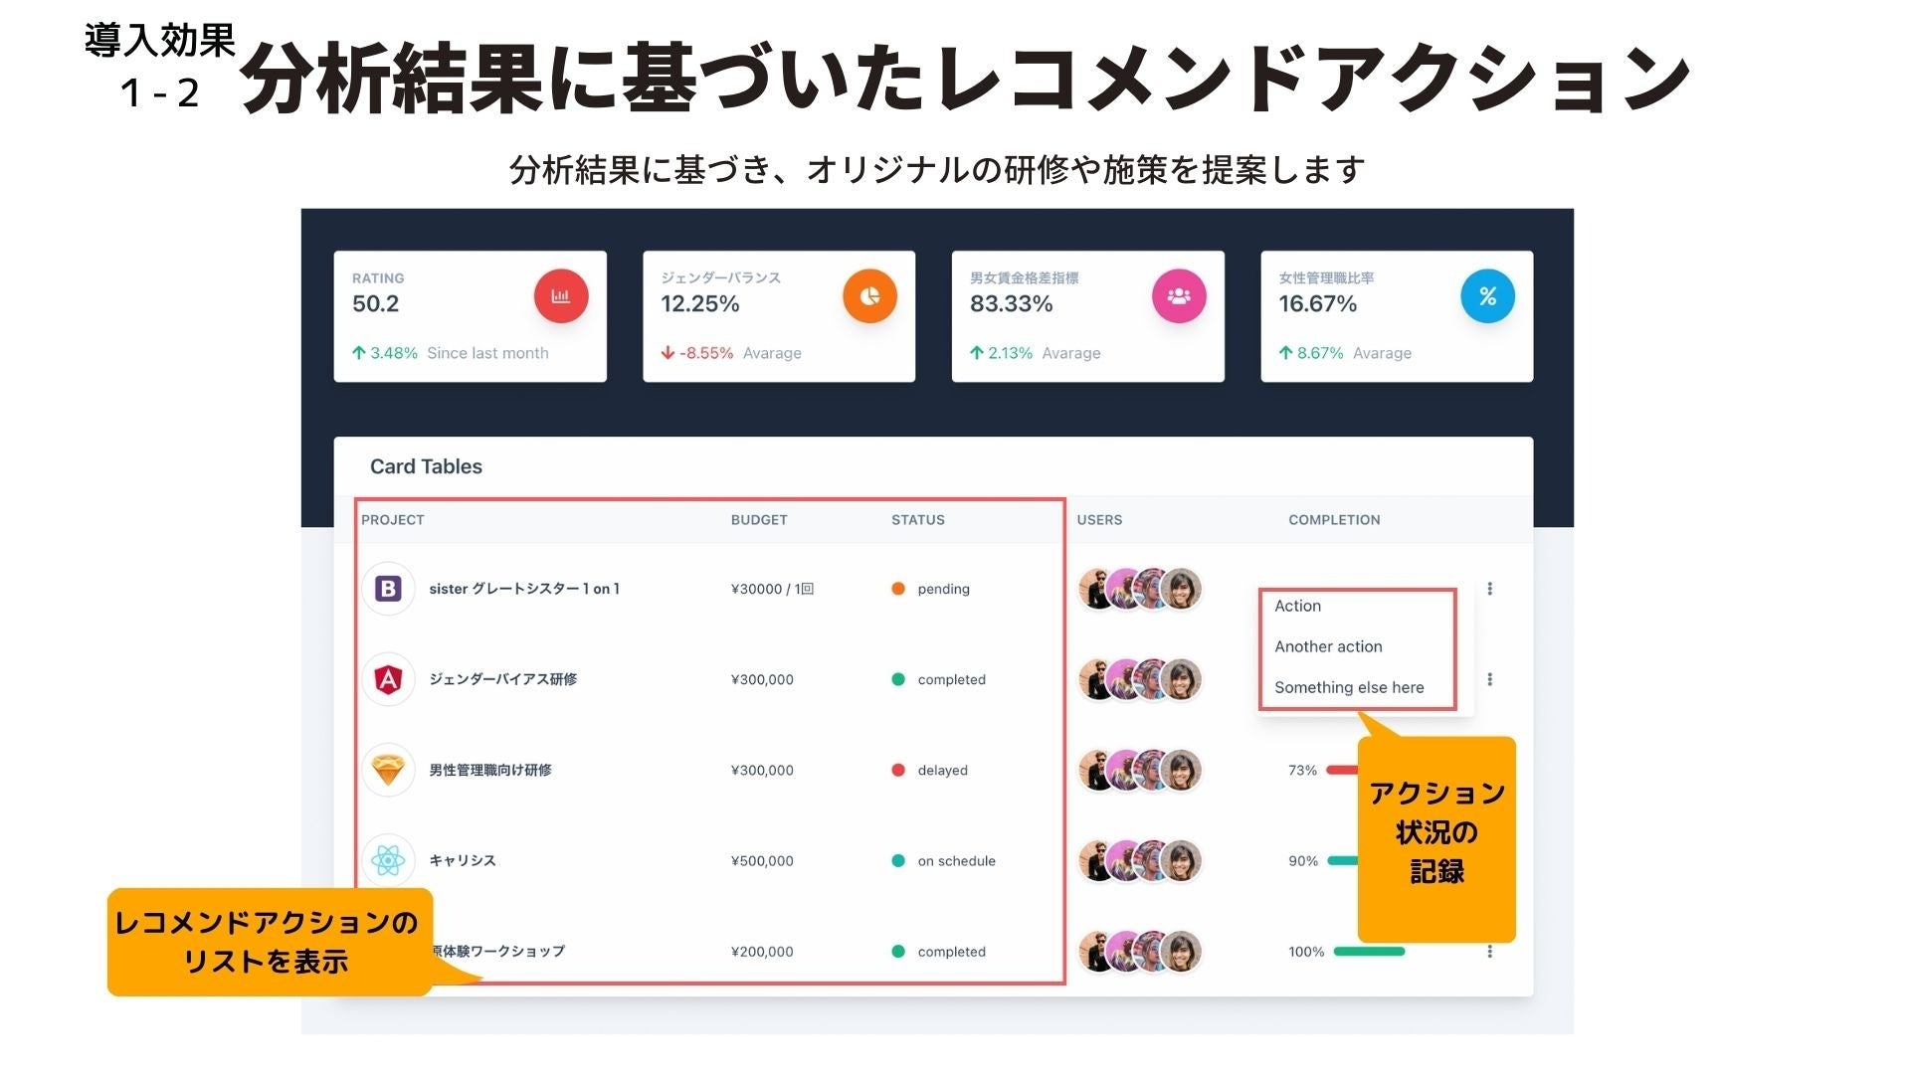Open three-dot menu for ジェンダーバイアス研修 row
1910x1074 pixels.
tap(1489, 679)
